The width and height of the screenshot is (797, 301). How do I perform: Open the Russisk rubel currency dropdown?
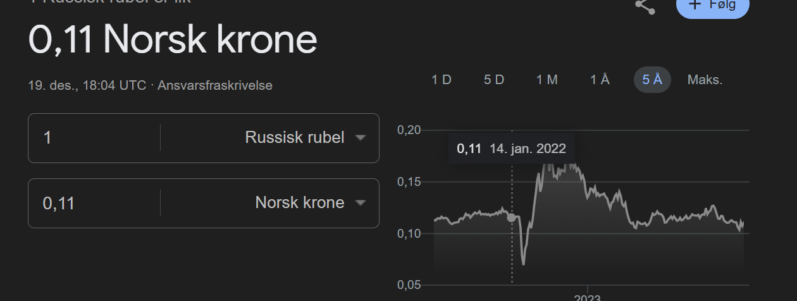(304, 138)
